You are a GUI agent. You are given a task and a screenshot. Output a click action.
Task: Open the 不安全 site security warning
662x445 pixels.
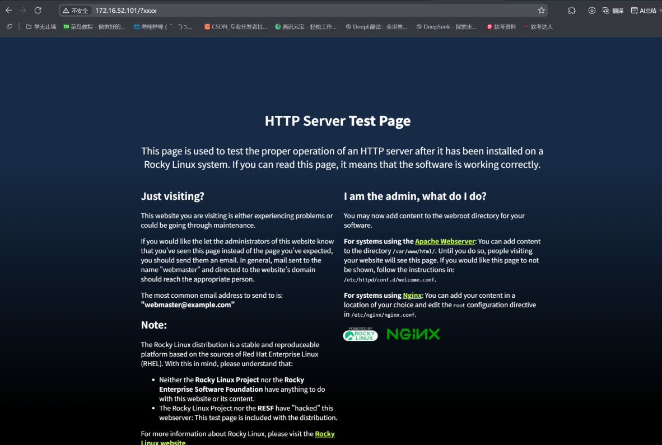(76, 11)
